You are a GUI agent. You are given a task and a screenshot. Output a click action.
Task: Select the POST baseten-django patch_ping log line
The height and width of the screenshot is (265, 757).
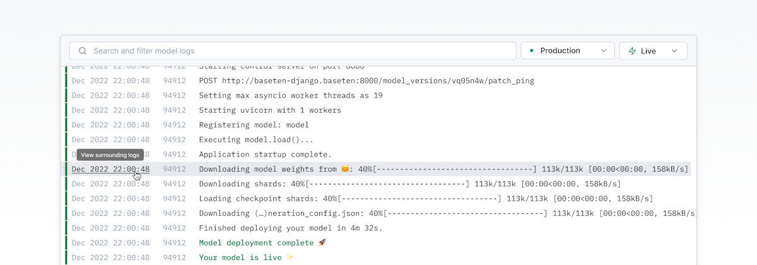click(x=367, y=81)
